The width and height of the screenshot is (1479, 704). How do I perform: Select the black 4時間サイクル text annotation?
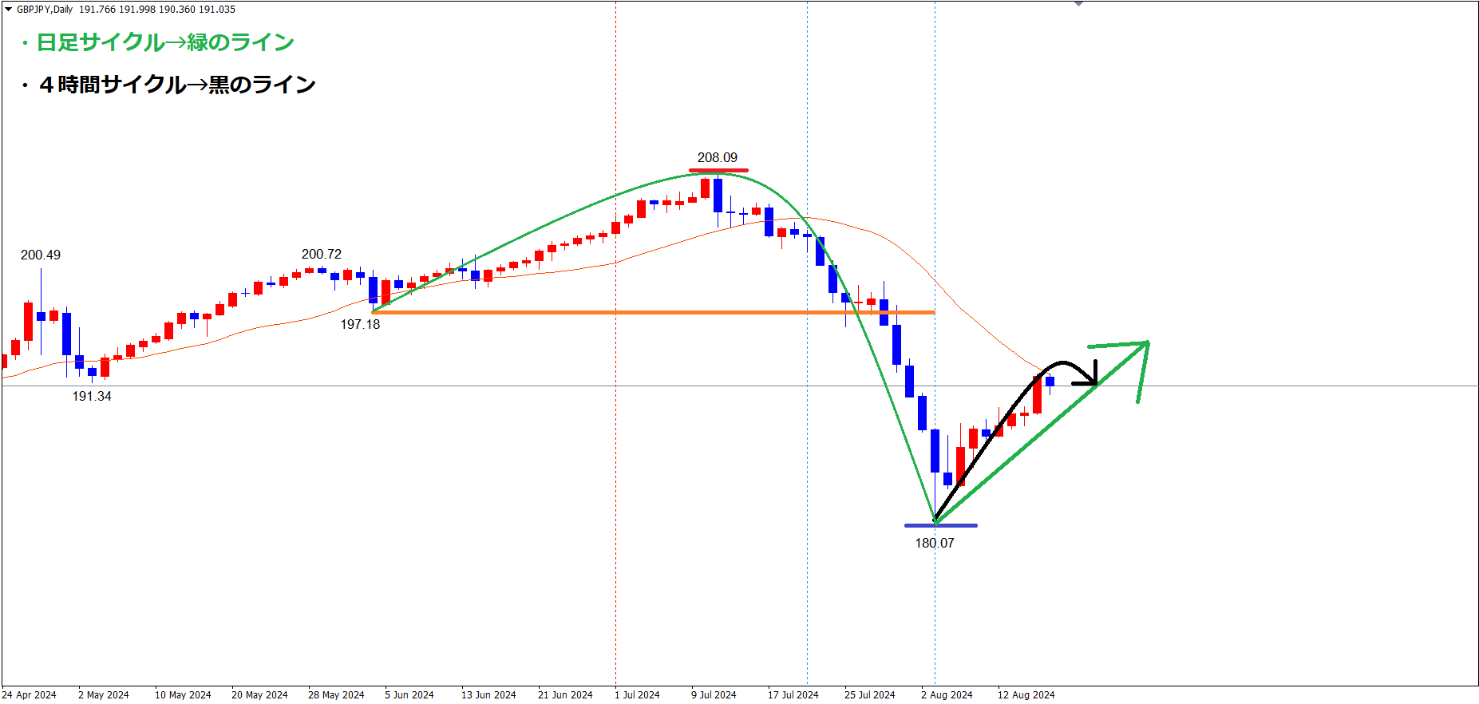tap(177, 85)
